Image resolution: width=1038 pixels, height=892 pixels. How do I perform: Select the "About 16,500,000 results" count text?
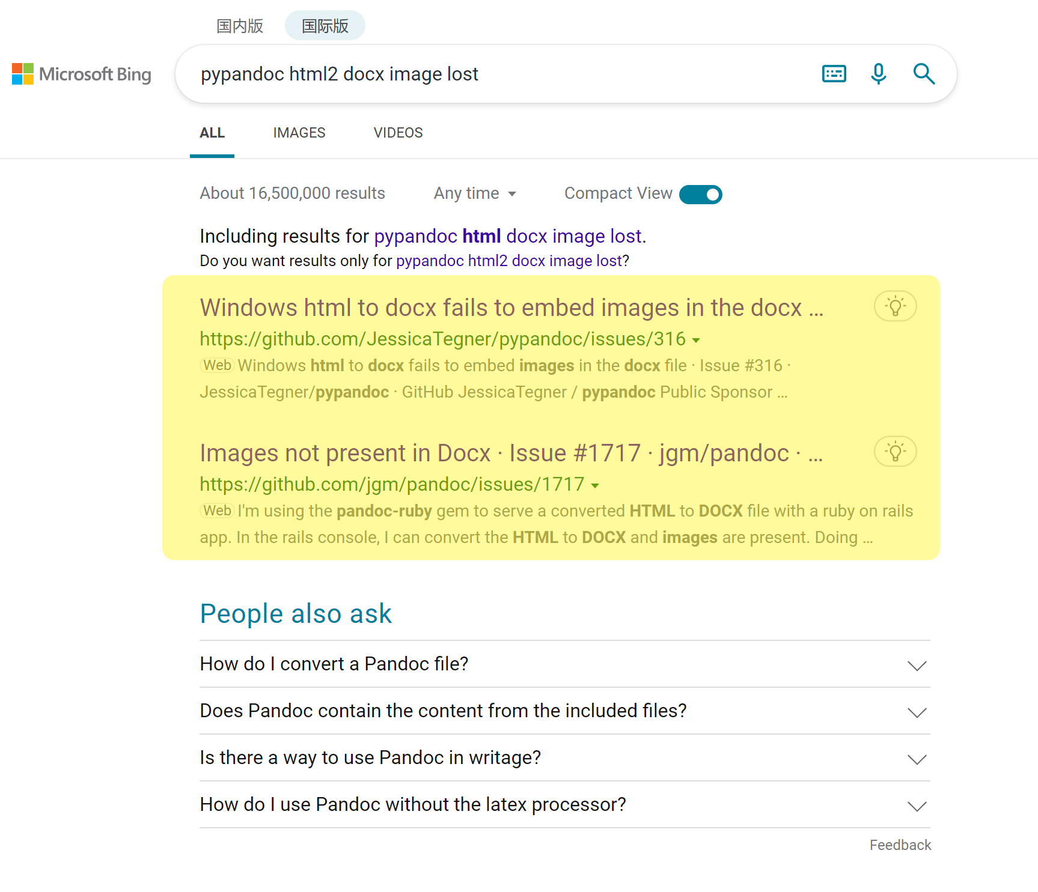pyautogui.click(x=293, y=193)
